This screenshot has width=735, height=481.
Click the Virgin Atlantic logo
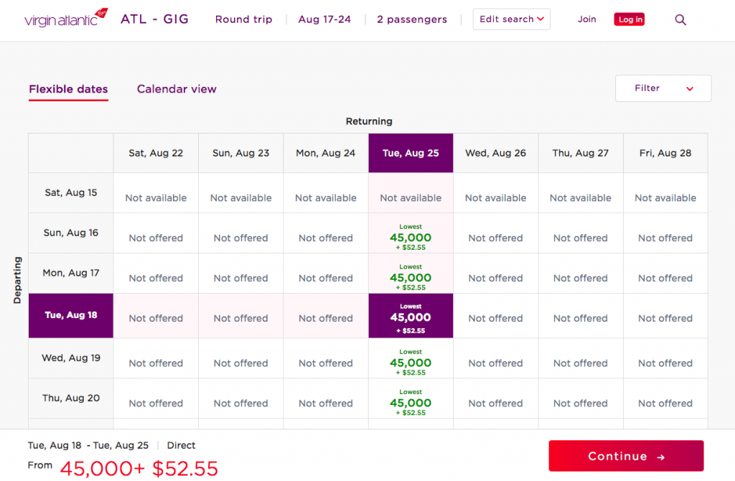tap(66, 18)
